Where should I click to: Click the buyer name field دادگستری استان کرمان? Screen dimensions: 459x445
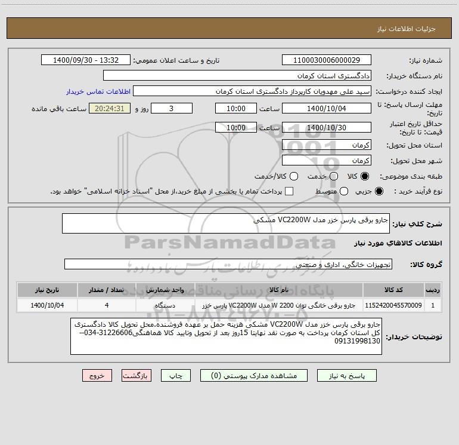point(237,76)
